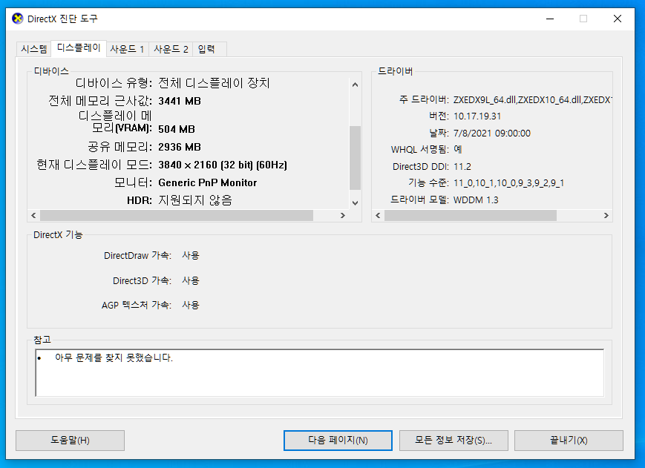The height and width of the screenshot is (468, 645).
Task: Go to 다음 페이지(N)
Action: 338,441
